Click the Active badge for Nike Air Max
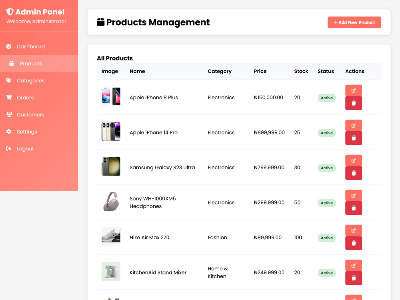The height and width of the screenshot is (300, 400). click(326, 238)
